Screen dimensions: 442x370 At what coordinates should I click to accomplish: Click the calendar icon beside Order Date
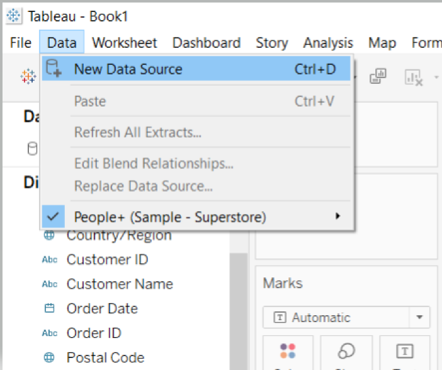pos(49,308)
